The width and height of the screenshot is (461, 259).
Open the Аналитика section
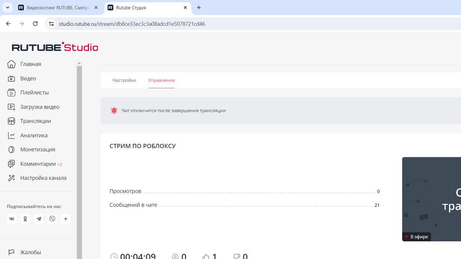click(34, 136)
